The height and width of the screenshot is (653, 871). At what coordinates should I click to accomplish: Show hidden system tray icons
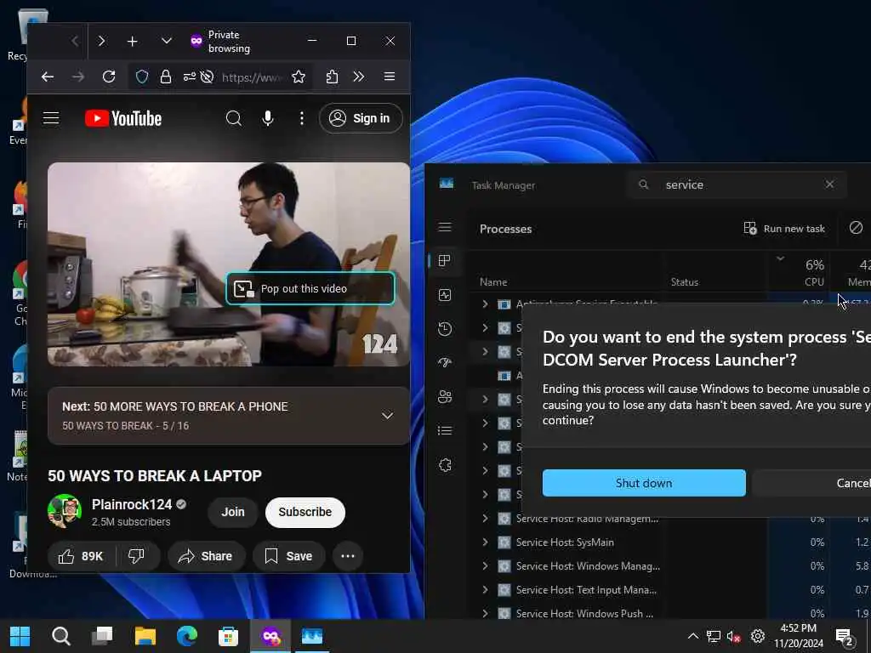click(692, 636)
